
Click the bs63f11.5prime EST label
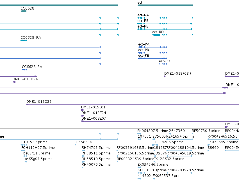[37, 153]
